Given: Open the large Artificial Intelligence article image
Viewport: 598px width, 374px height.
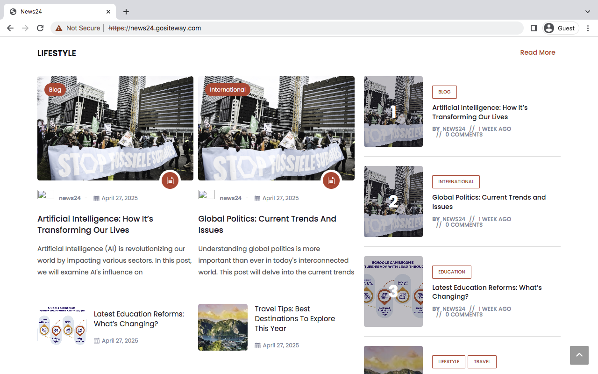Looking at the screenshot, I should [115, 128].
